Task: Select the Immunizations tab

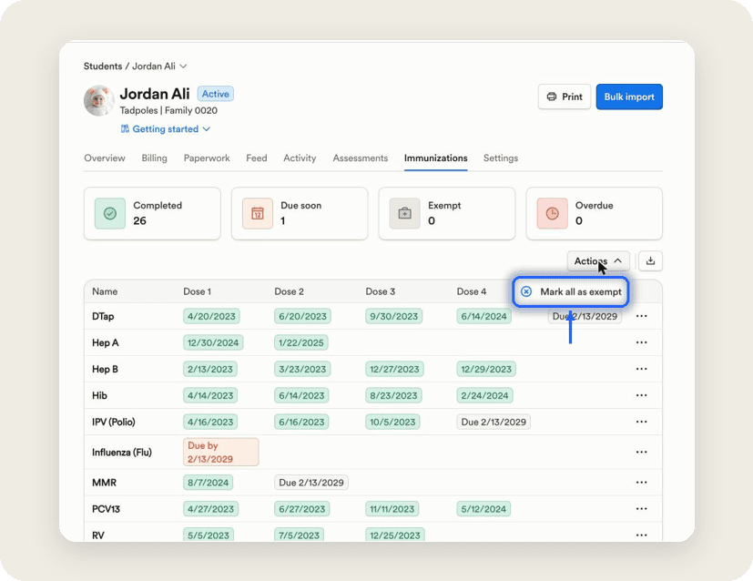Action: (x=435, y=158)
